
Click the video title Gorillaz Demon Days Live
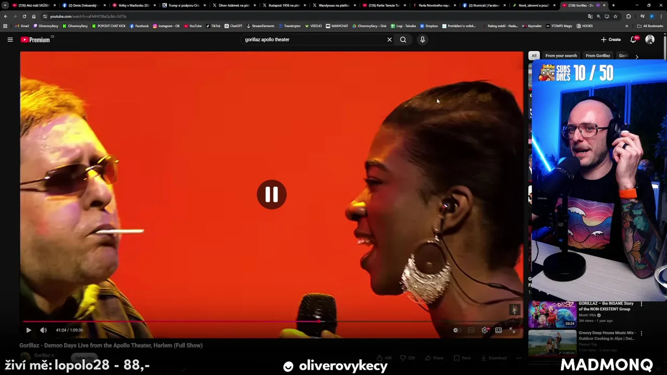[111, 345]
